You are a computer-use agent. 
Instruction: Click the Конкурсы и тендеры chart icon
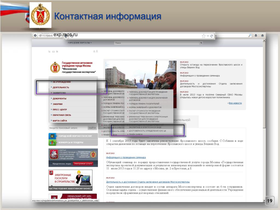click(x=52, y=142)
